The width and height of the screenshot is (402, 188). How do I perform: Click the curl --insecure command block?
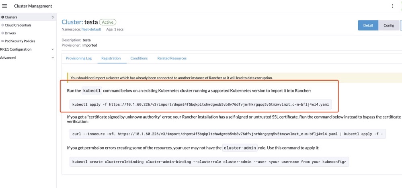point(228,134)
